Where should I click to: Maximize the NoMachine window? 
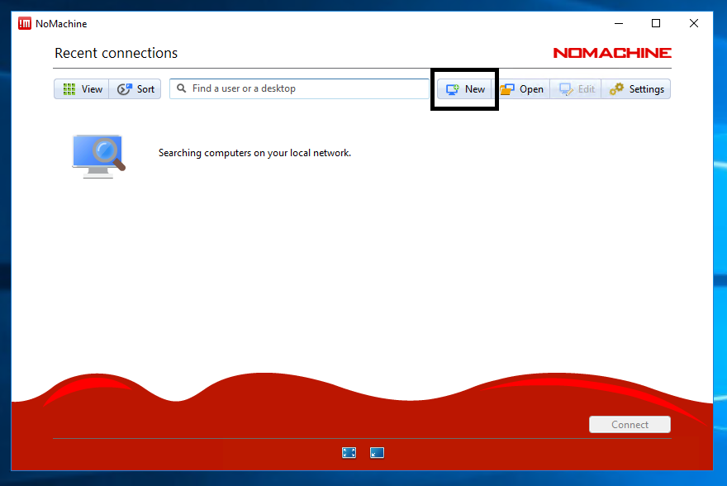[x=656, y=23]
